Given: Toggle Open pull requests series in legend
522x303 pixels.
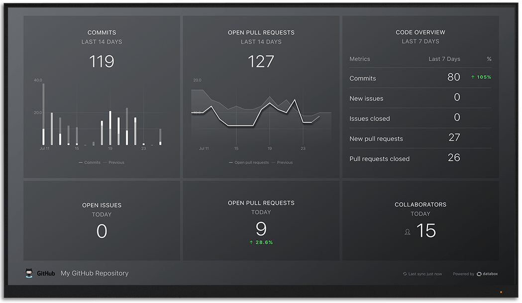Looking at the screenshot, I should (249, 163).
